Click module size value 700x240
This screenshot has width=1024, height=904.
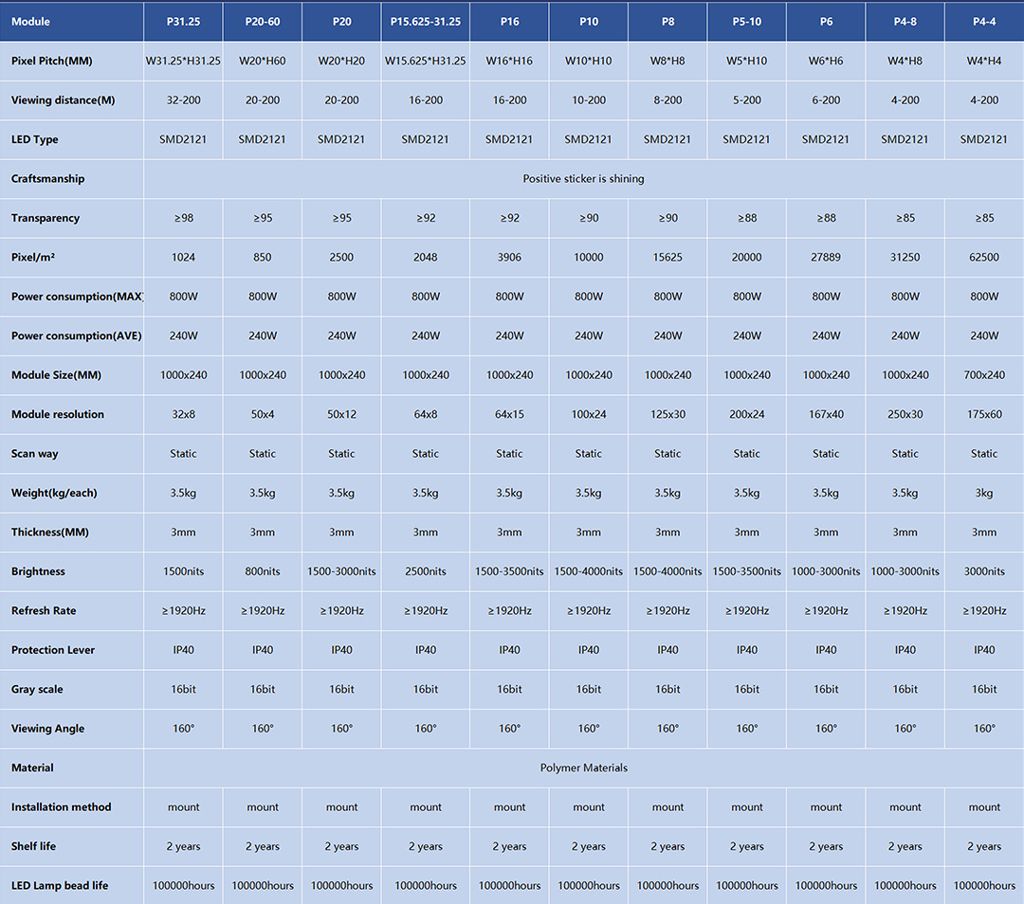pyautogui.click(x=984, y=374)
